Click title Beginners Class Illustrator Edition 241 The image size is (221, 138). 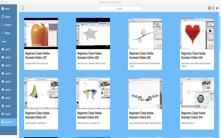(x=37, y=115)
